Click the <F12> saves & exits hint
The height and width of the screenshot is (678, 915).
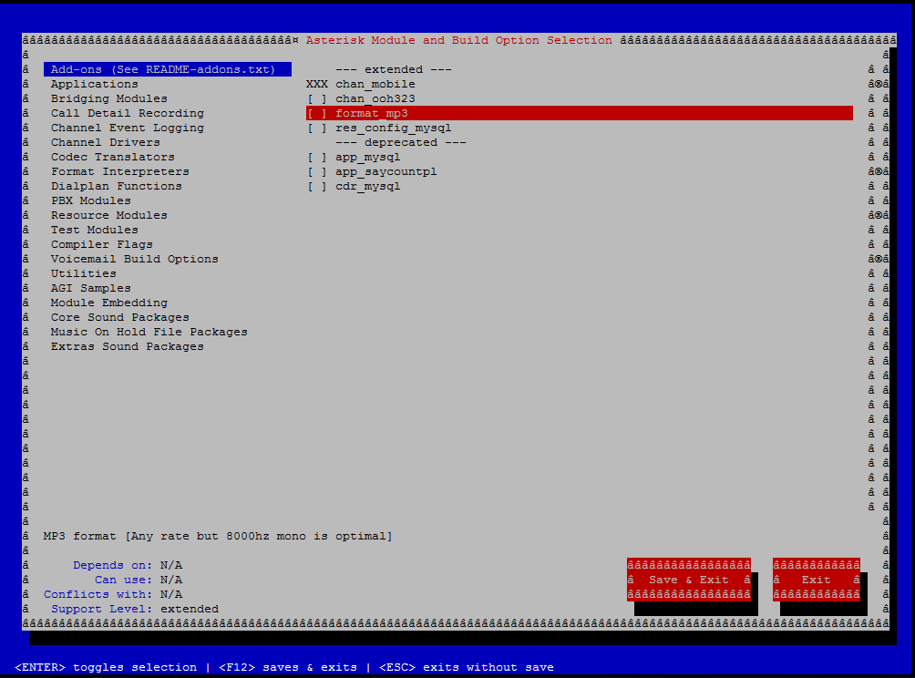(x=288, y=667)
